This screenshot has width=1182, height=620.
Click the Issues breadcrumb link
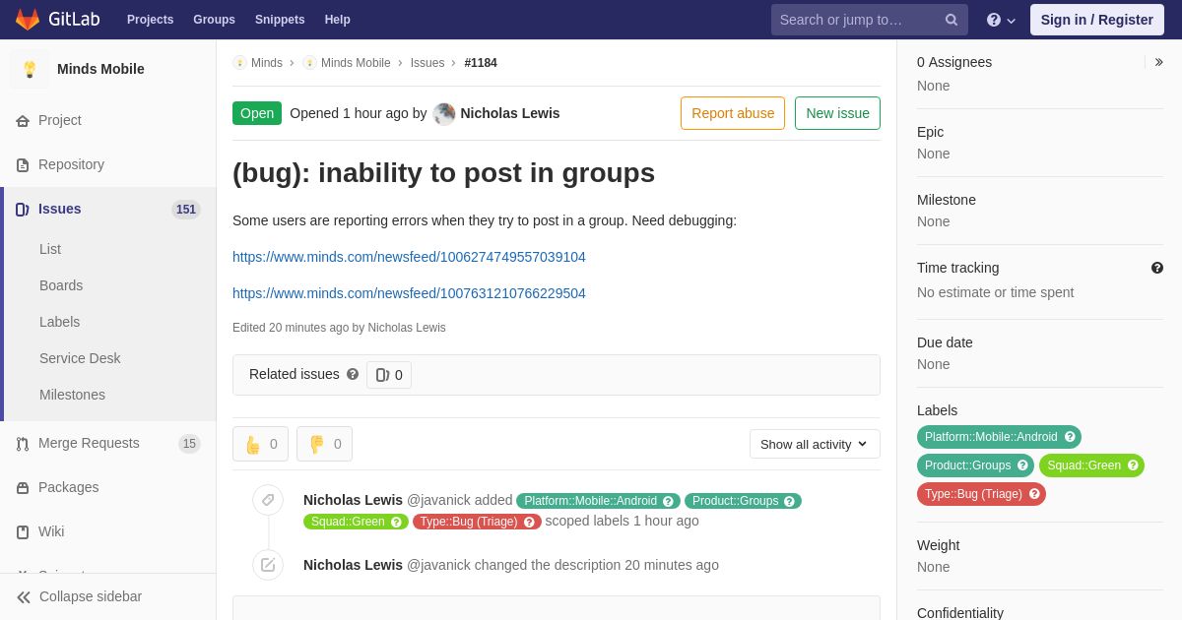(427, 63)
